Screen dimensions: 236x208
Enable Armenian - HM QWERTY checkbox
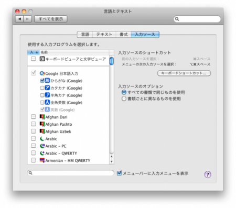coord(34,160)
